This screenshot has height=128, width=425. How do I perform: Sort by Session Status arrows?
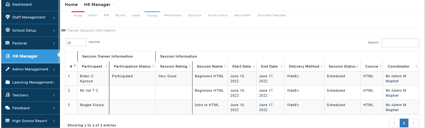pyautogui.click(x=358, y=66)
